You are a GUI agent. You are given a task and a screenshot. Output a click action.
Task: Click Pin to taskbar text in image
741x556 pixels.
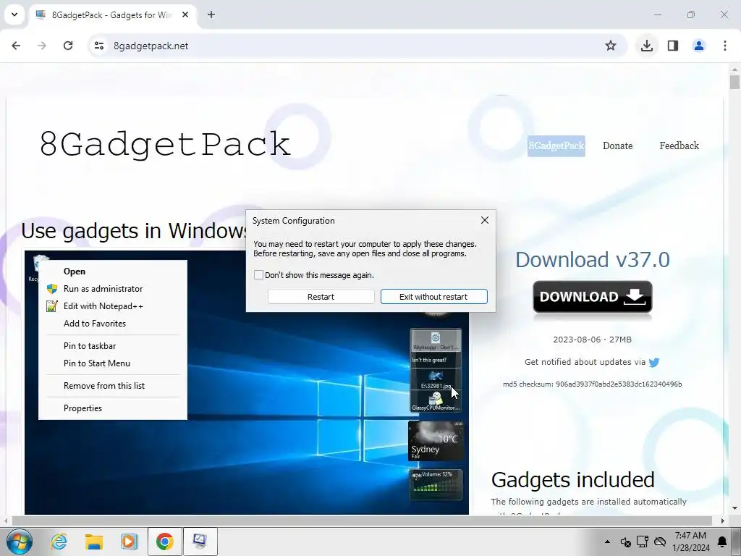pos(90,346)
